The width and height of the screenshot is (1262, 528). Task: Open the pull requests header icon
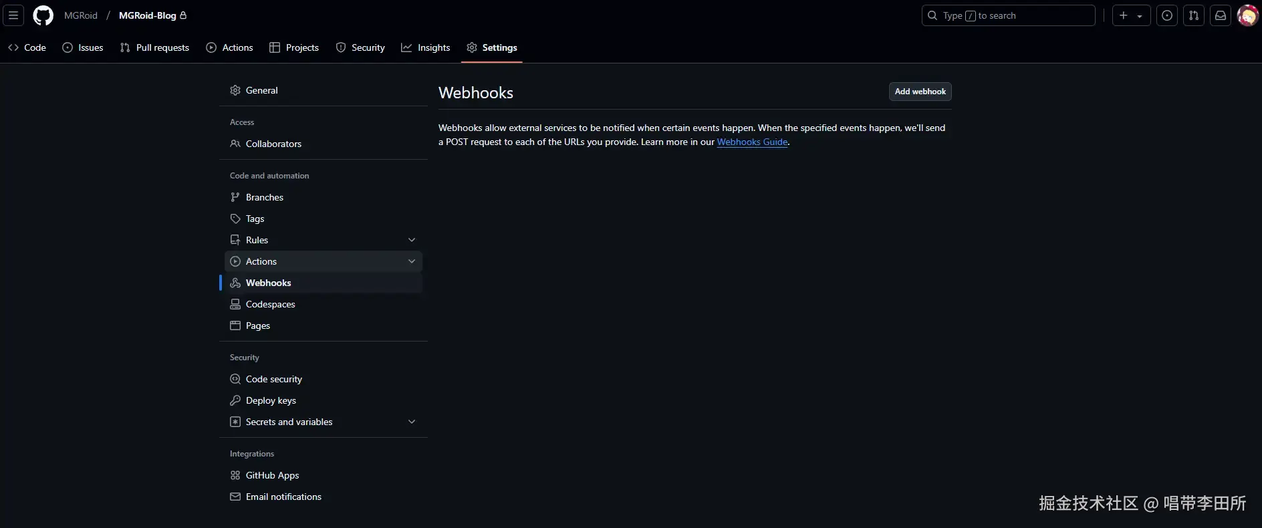point(1194,15)
